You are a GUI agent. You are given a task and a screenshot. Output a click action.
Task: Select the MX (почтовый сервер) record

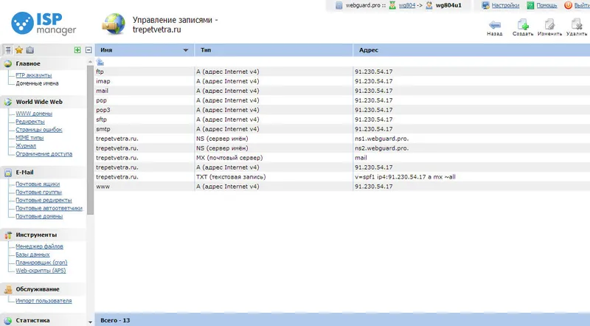tap(342, 158)
